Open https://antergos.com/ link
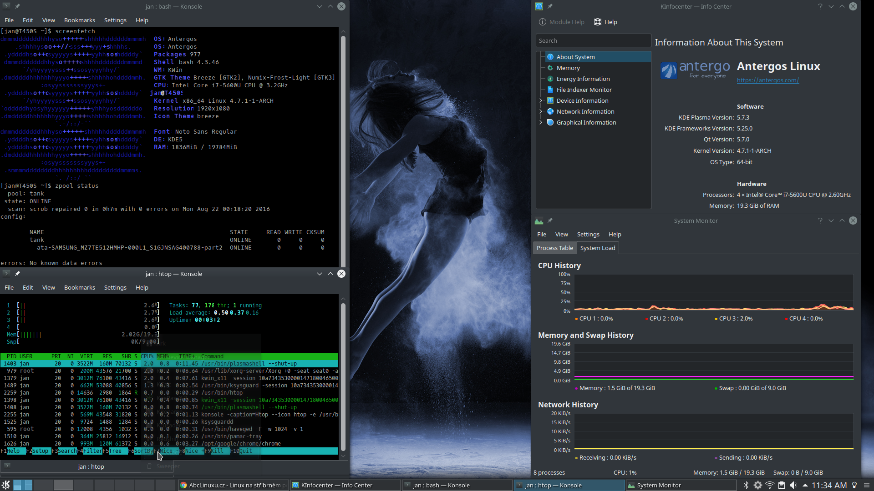The height and width of the screenshot is (491, 874). point(767,80)
